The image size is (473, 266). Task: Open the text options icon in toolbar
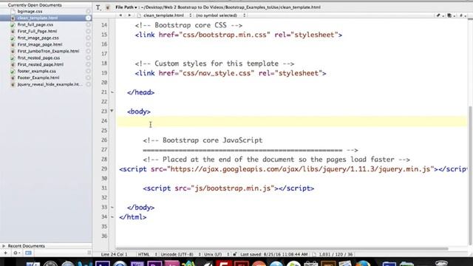point(98,7)
